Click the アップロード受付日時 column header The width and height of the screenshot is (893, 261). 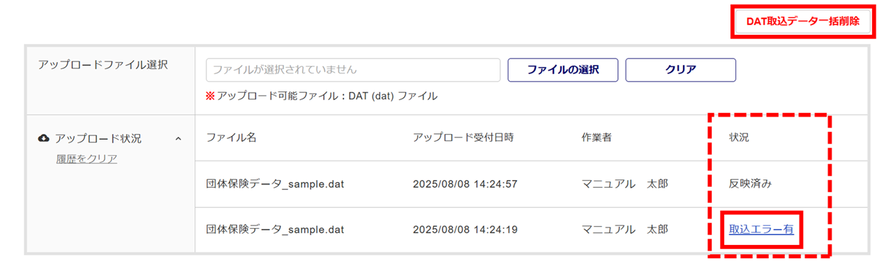463,137
